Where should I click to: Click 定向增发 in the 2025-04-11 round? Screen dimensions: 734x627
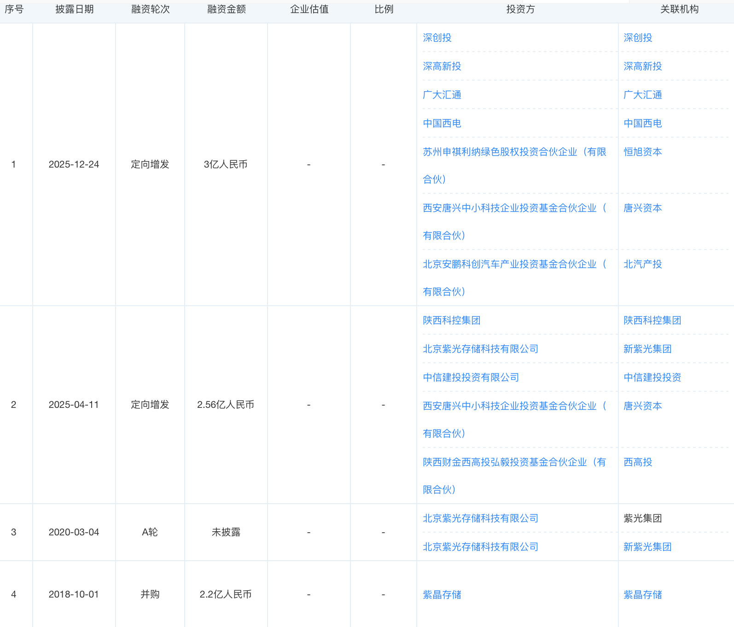150,405
